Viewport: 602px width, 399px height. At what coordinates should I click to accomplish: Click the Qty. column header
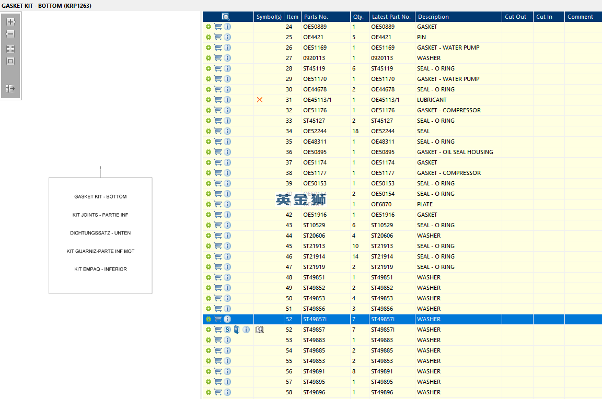click(359, 17)
